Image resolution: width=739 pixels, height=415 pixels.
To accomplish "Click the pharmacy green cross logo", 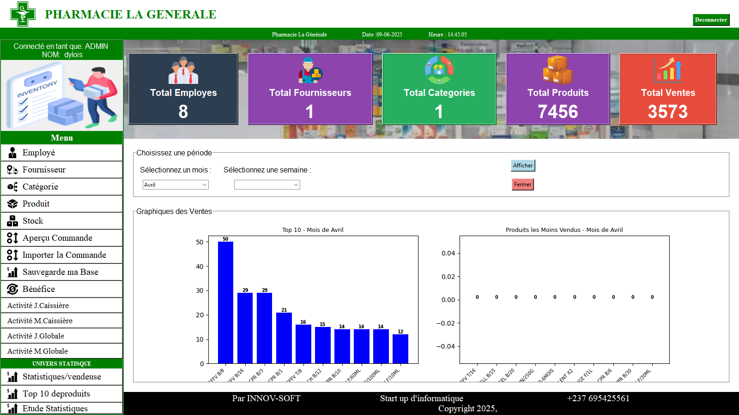I will [x=23, y=14].
